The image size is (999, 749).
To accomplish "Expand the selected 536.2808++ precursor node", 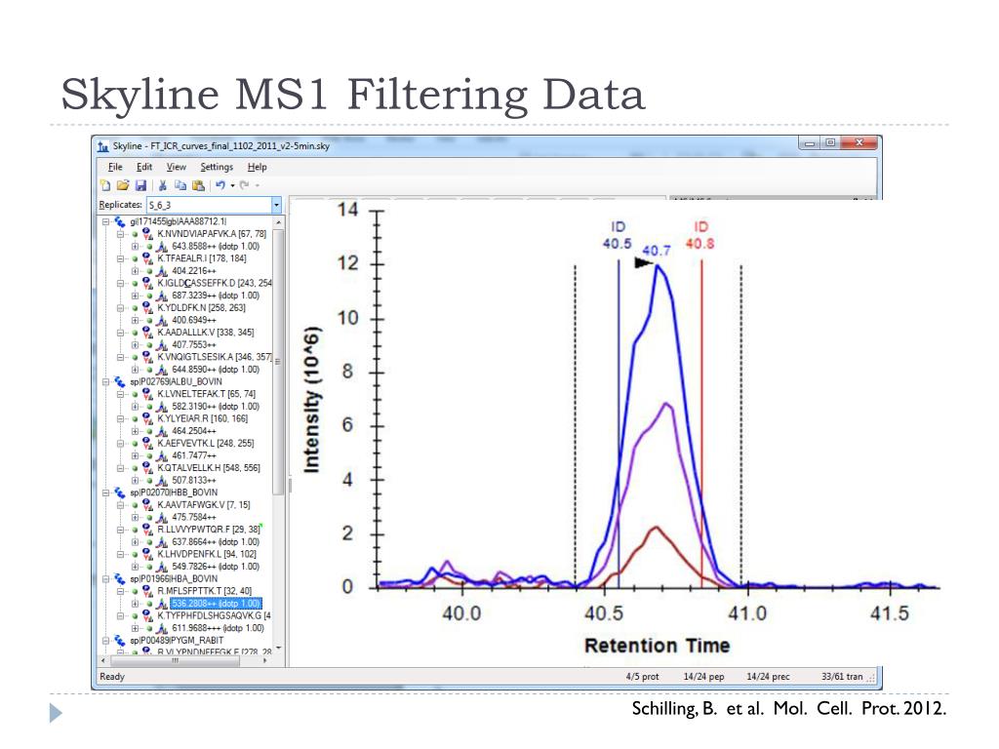I will pos(135,603).
